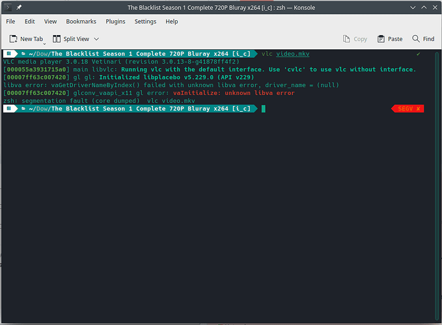Click the pin icon in title bar
Viewport: 442px width, 325px height.
tap(19, 7)
